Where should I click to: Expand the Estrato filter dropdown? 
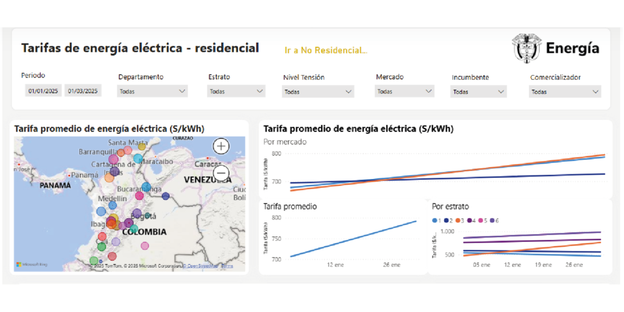(x=236, y=91)
